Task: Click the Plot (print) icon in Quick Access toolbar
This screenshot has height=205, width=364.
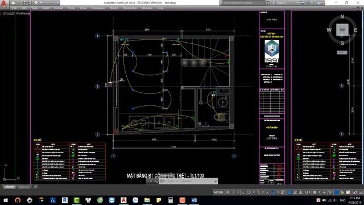Action: click(x=36, y=3)
